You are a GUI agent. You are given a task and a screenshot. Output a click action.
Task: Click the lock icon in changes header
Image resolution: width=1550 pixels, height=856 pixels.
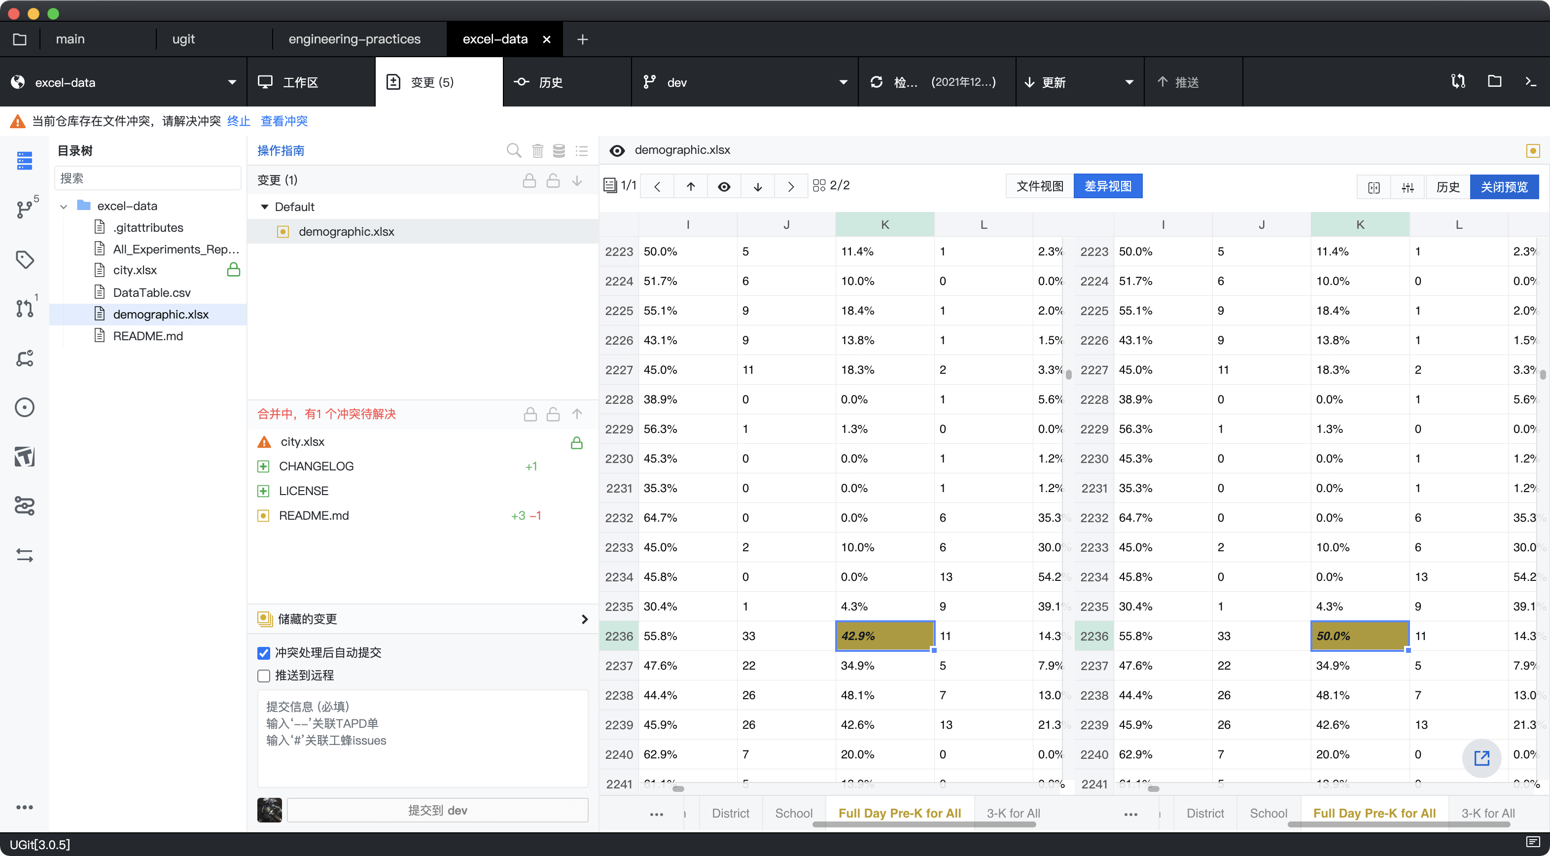(529, 180)
